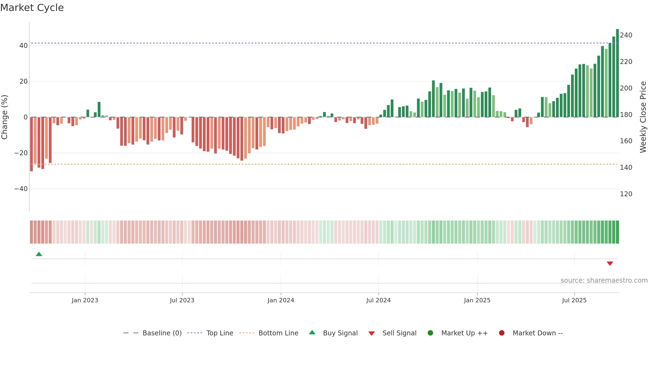Click the Jul 2025 axis label
Image resolution: width=657 pixels, height=369 pixels.
point(574,300)
